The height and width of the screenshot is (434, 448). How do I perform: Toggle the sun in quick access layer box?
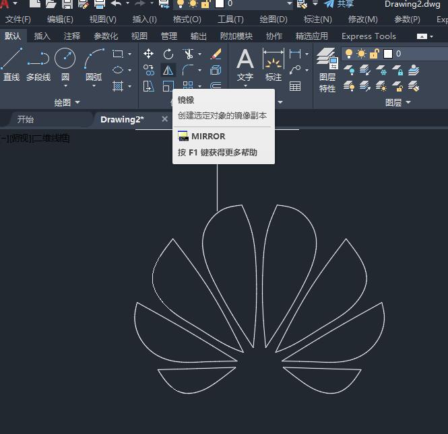coord(193,3)
